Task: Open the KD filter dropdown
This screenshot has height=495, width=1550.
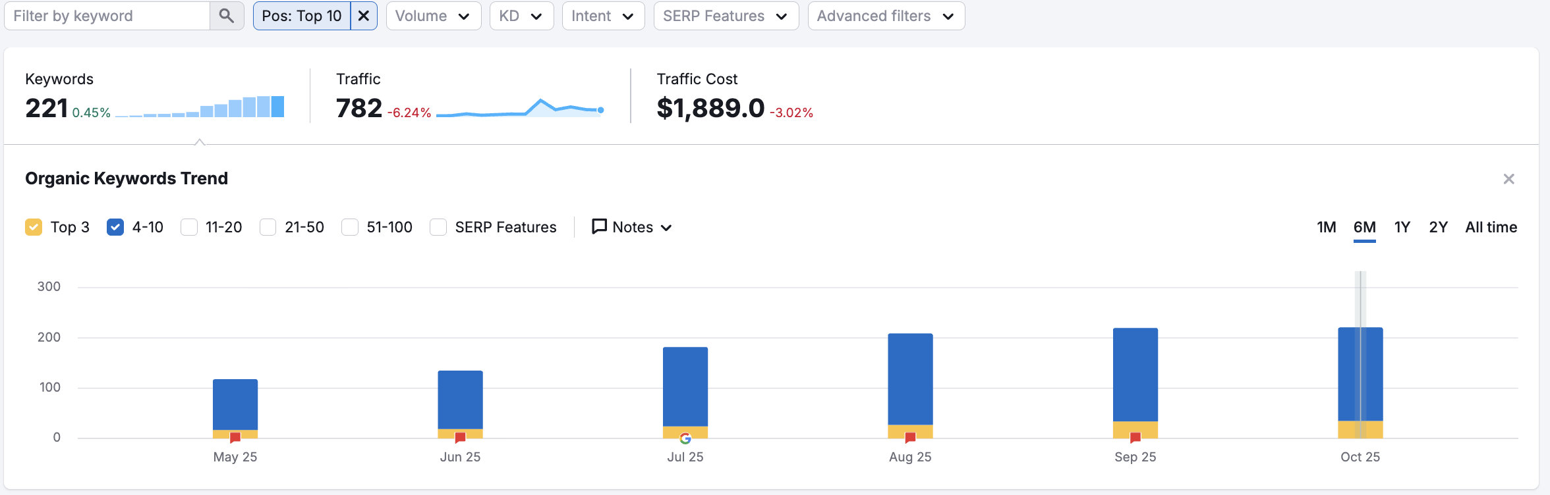Action: click(x=521, y=16)
